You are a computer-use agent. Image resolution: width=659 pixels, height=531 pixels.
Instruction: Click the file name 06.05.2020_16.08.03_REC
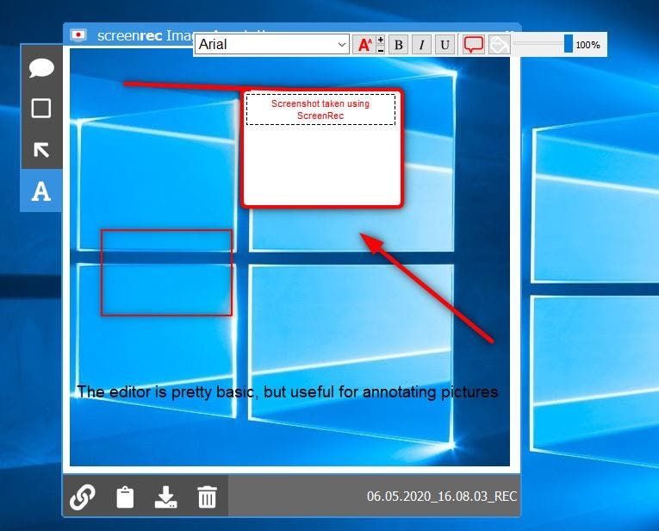pos(441,497)
